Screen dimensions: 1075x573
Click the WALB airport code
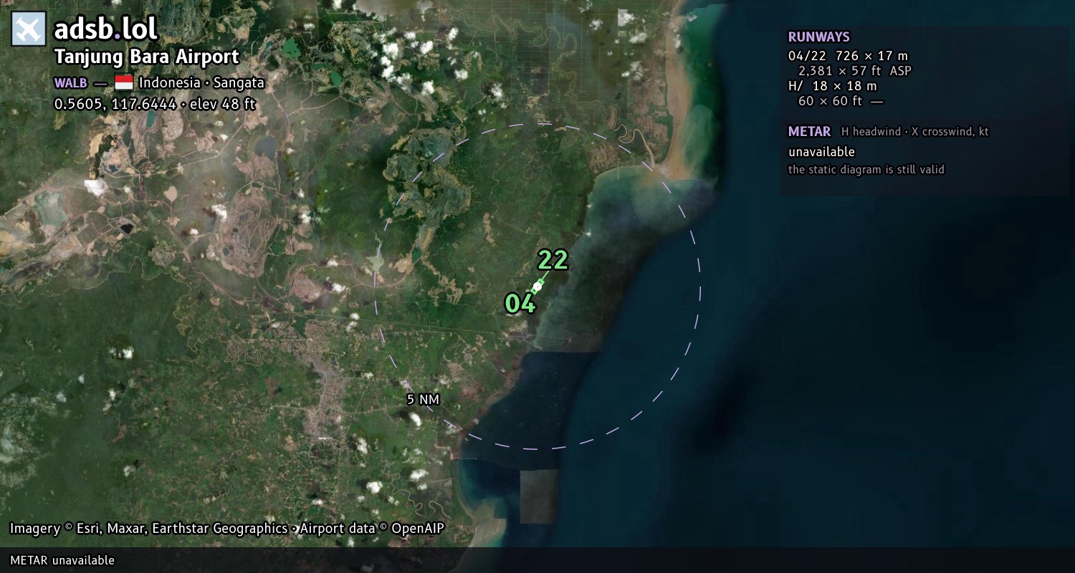coord(71,83)
